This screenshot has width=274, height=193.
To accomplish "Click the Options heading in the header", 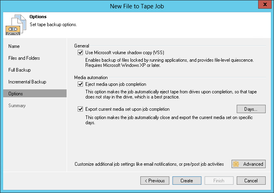I will tap(38, 17).
